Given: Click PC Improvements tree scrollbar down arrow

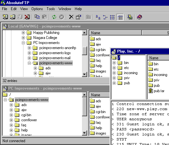Looking at the screenshot, I should [x=84, y=133].
